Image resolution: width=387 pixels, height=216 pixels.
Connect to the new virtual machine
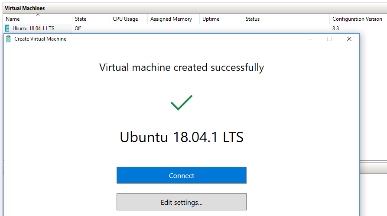point(181,175)
